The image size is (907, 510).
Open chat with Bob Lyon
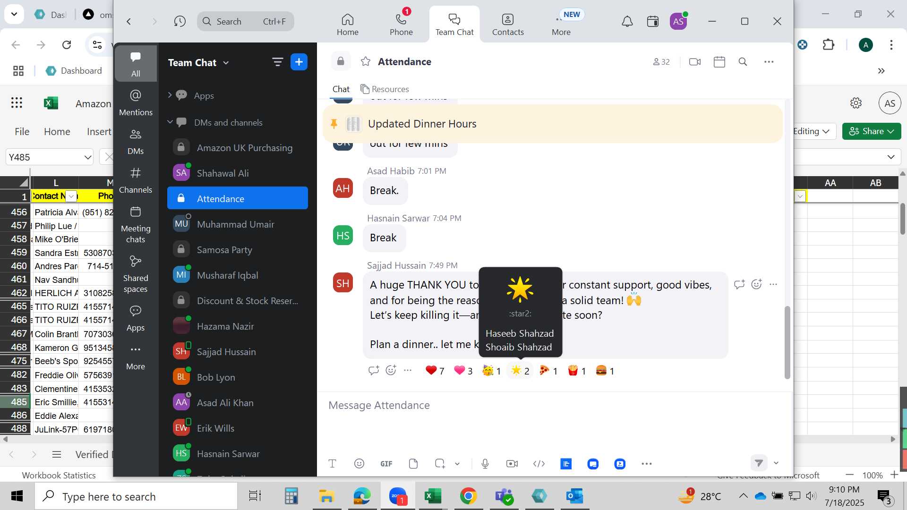coord(238,377)
